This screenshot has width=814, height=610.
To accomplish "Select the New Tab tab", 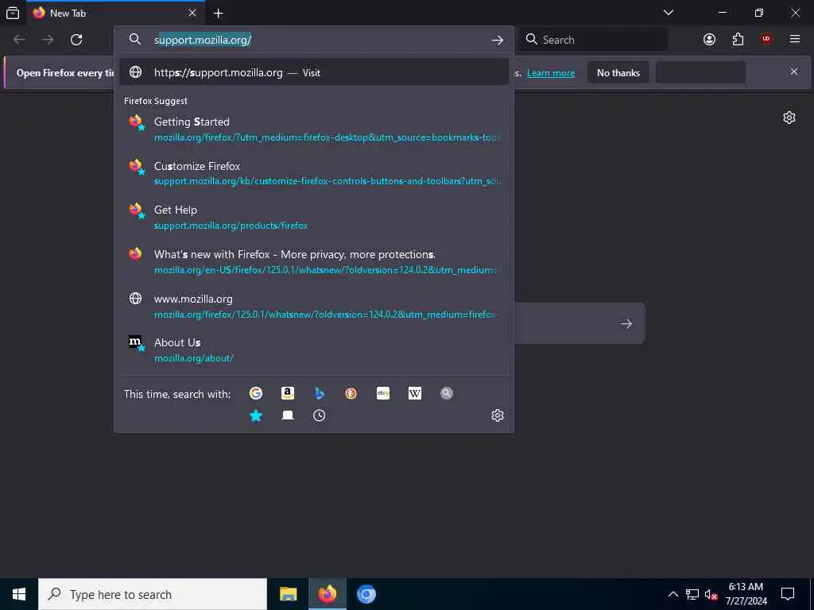I will (x=115, y=13).
